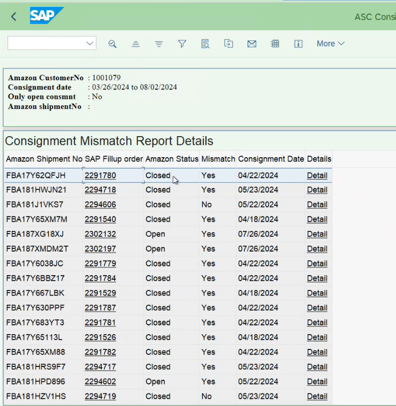Open fillup order 2302132
This screenshot has height=406, width=396.
tap(100, 234)
